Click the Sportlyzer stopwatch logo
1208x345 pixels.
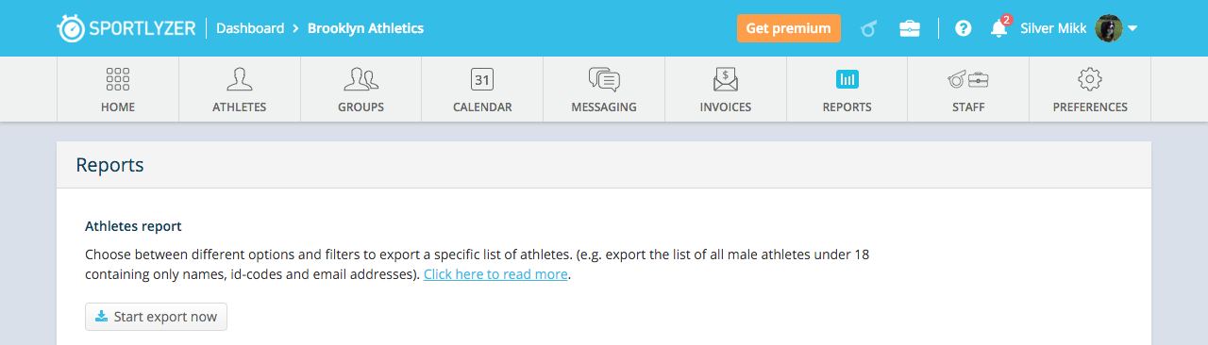click(72, 28)
